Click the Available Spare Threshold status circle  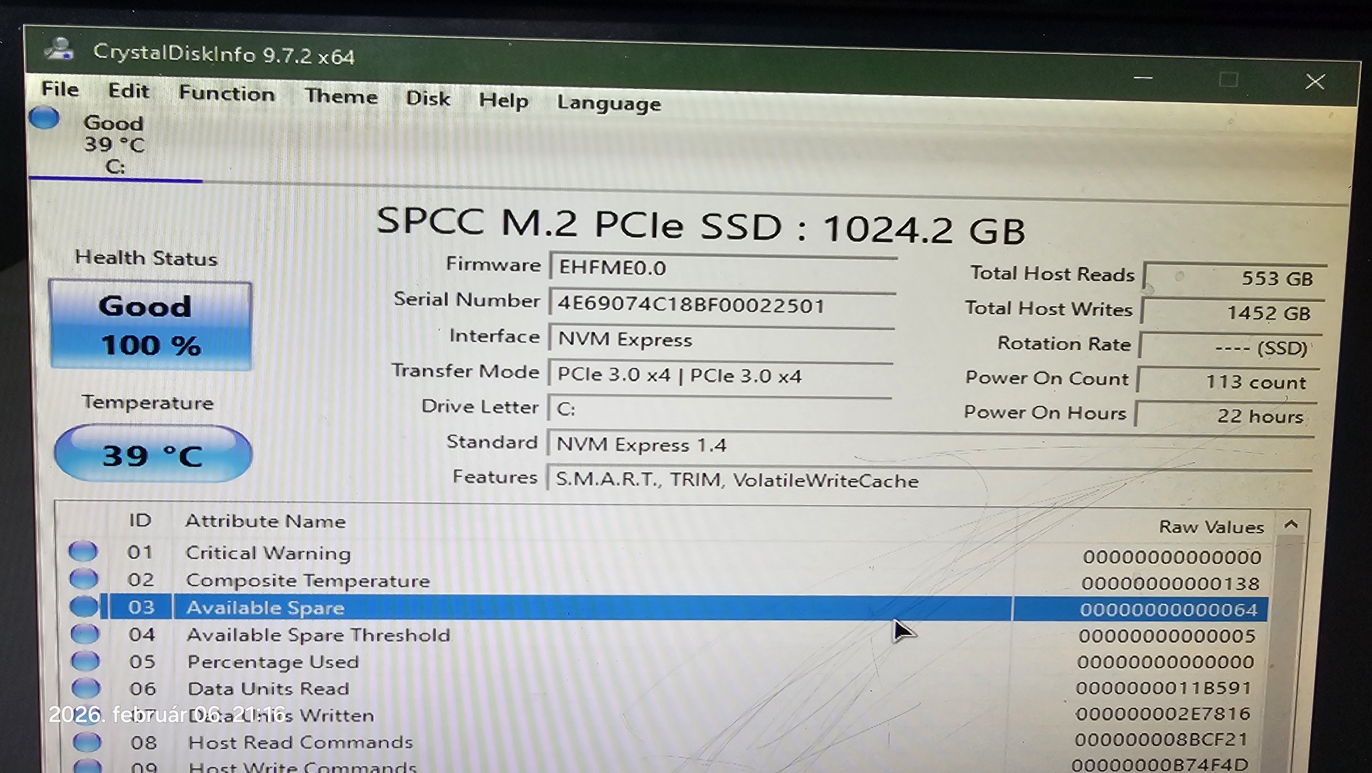(x=85, y=634)
